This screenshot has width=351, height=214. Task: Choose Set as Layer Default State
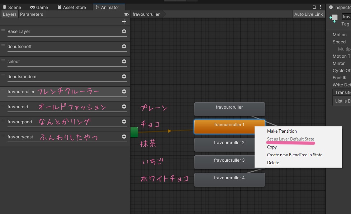pos(291,139)
